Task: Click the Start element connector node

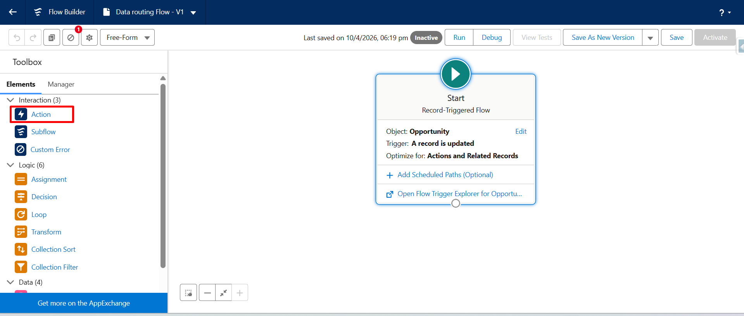Action: 456,203
